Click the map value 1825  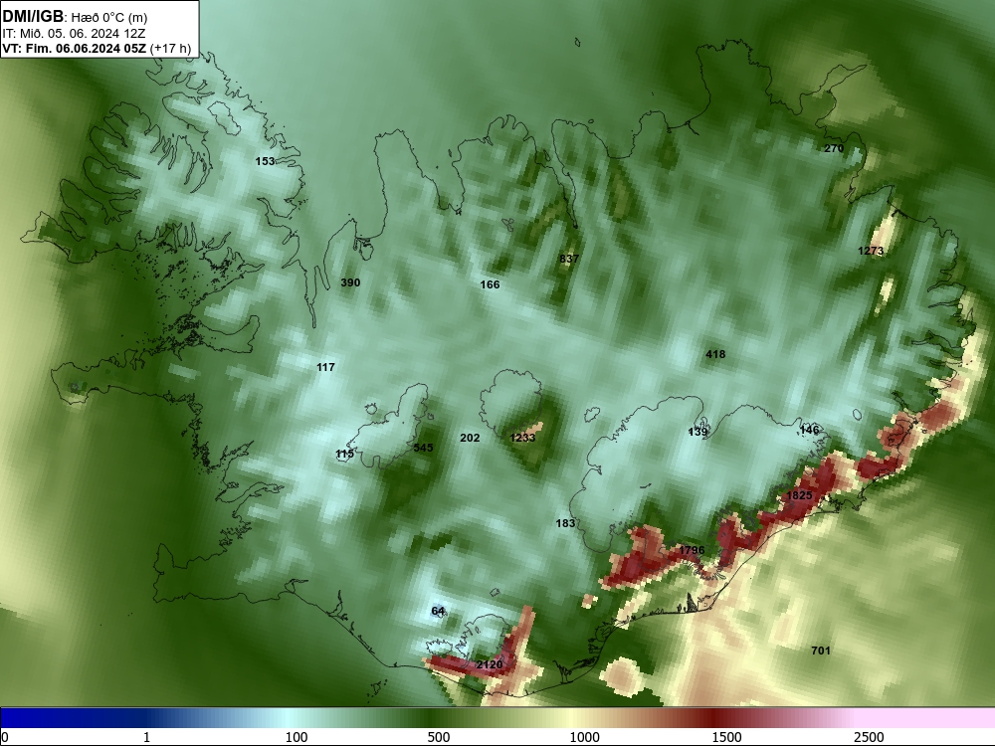[x=799, y=495]
